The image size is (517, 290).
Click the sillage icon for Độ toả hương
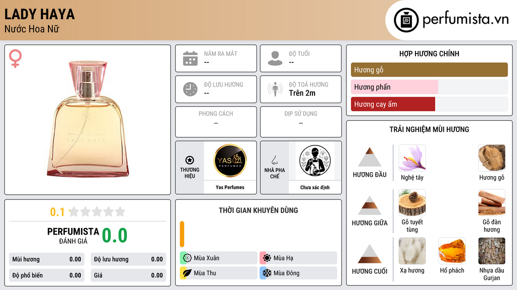pyautogui.click(x=275, y=89)
